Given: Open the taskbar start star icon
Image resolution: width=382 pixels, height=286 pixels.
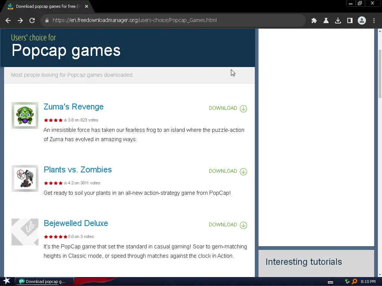Looking at the screenshot, I should [x=7, y=281].
